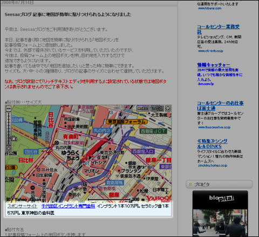
Task: Switch map to standard map view button
Action: tap(143, 108)
